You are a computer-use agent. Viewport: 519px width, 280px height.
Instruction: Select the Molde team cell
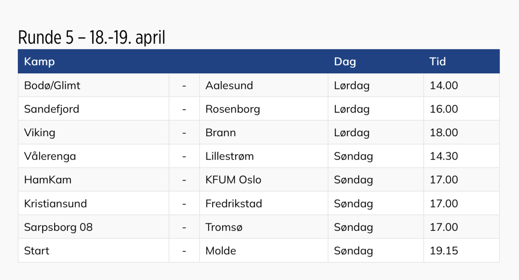(220, 251)
